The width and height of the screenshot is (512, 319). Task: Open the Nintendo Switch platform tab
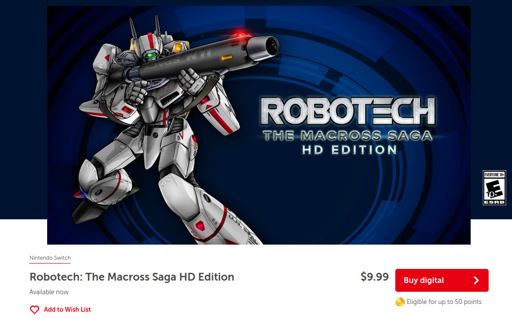[50, 258]
